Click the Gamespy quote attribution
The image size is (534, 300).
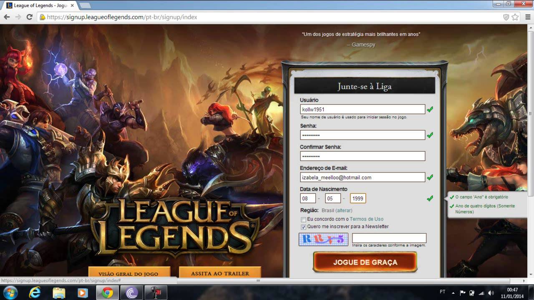coord(361,44)
